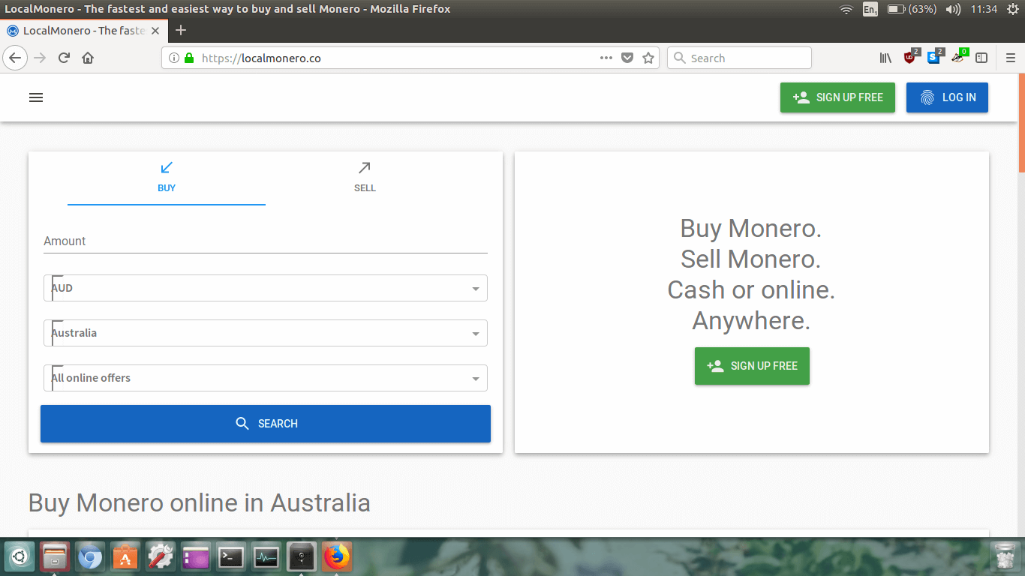This screenshot has width=1025, height=576.
Task: Toggle the Firefox sidebar
Action: [x=981, y=58]
